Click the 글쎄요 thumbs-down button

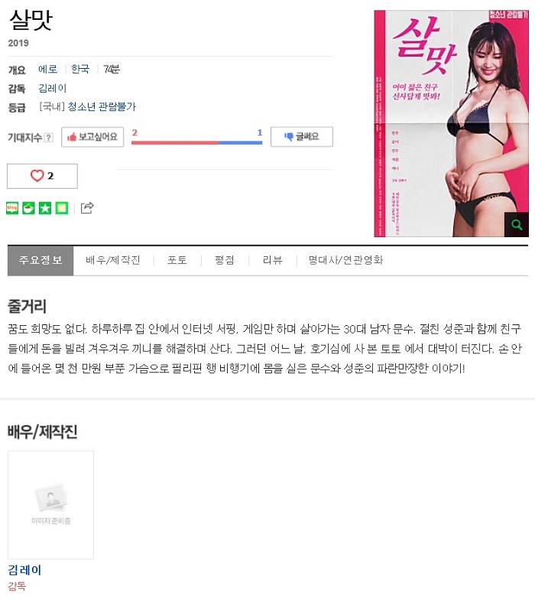(x=302, y=137)
